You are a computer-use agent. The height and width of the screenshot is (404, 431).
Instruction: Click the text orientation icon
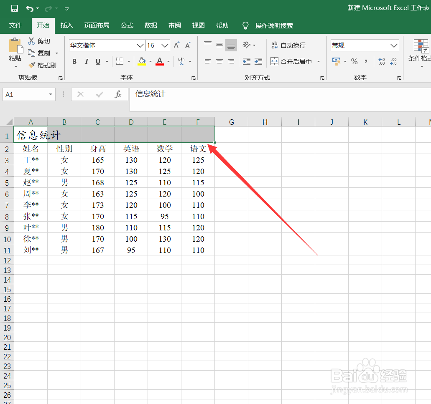(247, 45)
